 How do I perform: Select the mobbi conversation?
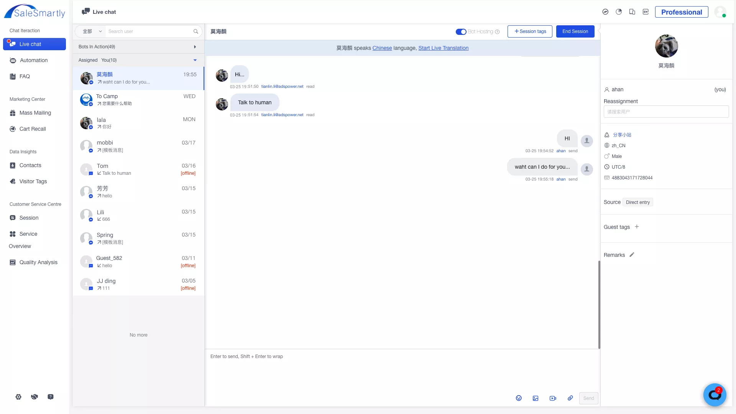pos(138,146)
